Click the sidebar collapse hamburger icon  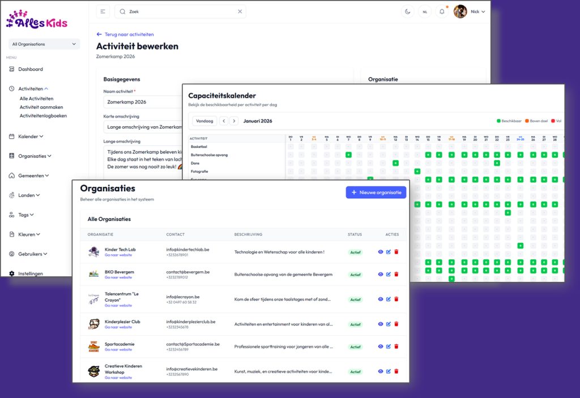(103, 11)
